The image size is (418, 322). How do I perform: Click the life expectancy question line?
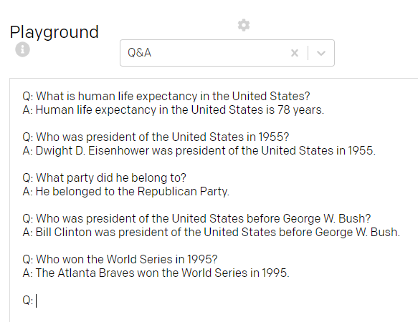pyautogui.click(x=166, y=96)
